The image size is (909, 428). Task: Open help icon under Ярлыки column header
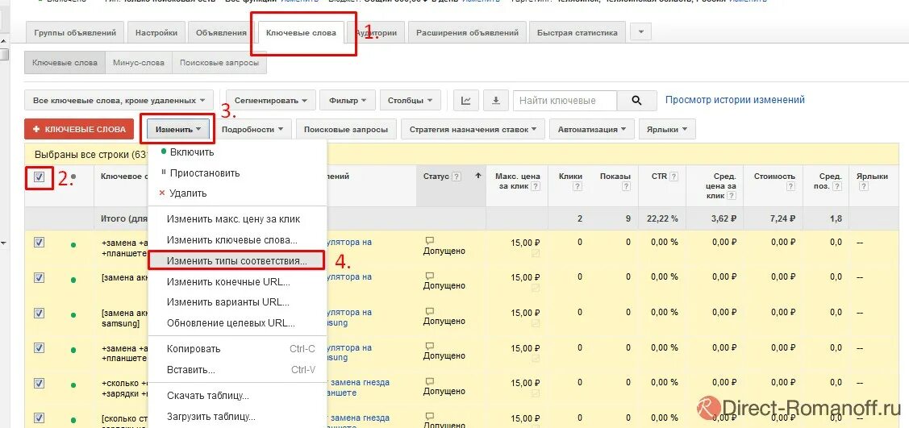coord(864,186)
